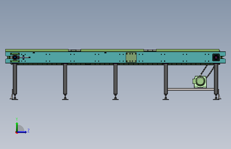This screenshot has width=231, height=149.
Task: Select the leveling foot under the middle leg
Action: (x=116, y=97)
